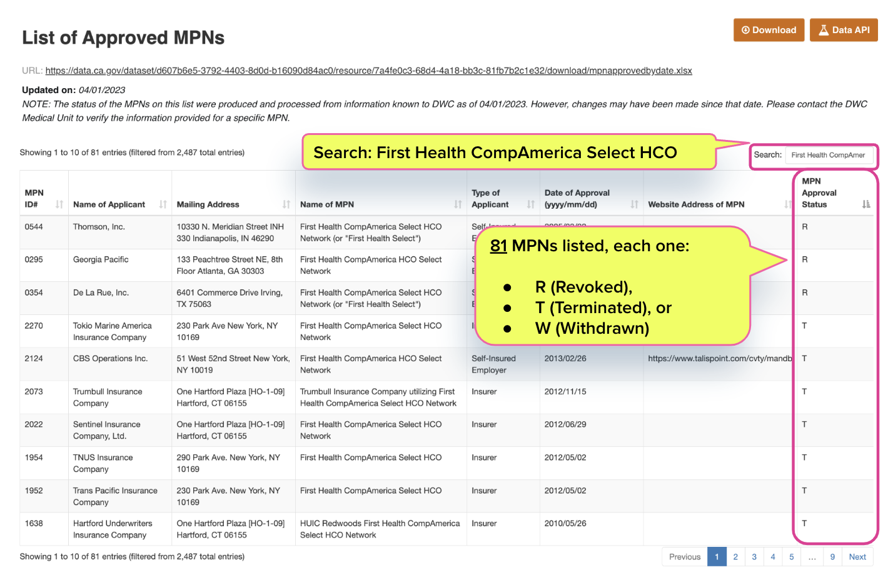The image size is (888, 580).
Task: Select MPN ID 1638 cell
Action: pos(44,529)
